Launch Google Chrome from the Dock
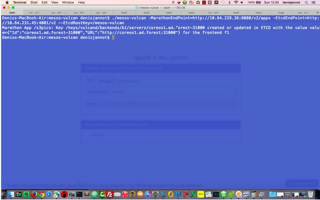 41,195
